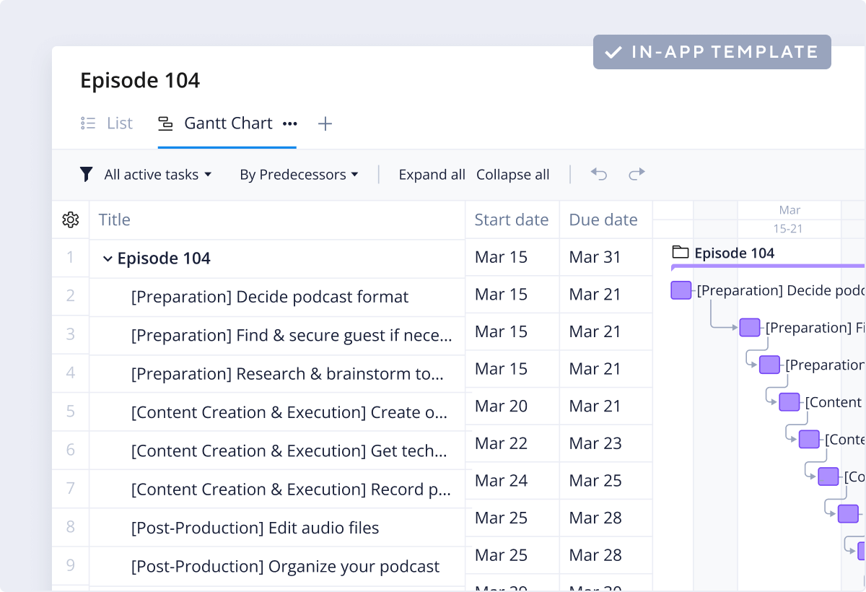Screen dimensions: 866x592
Task: Select the Gantt bar labeled [Content in the timeline
Action: coord(790,402)
